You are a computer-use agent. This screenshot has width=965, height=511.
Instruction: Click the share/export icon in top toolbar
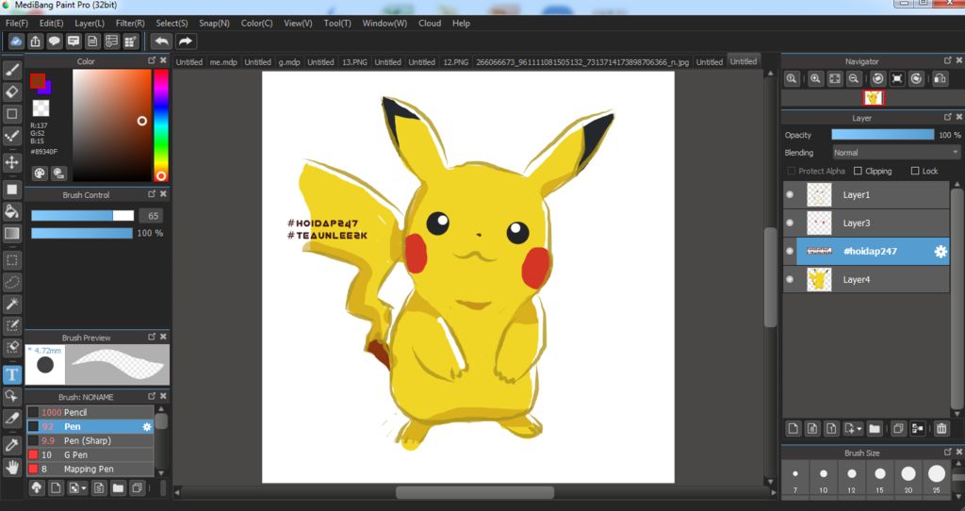coord(35,41)
